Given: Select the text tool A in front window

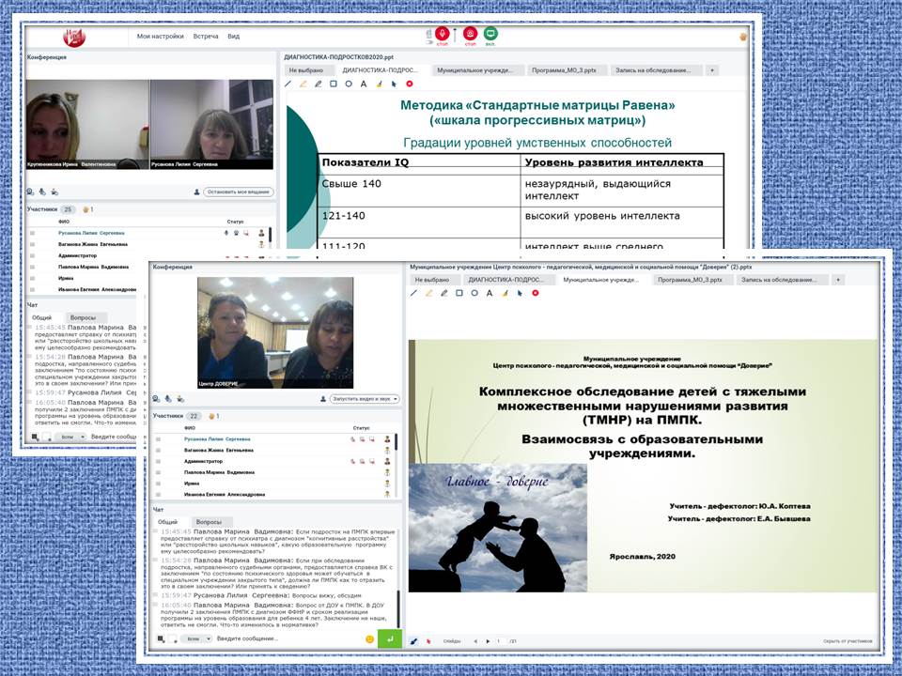Looking at the screenshot, I should coord(490,293).
